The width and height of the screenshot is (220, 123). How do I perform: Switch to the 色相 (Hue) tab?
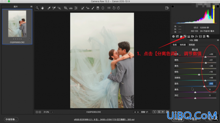pyautogui.click(x=175, y=45)
